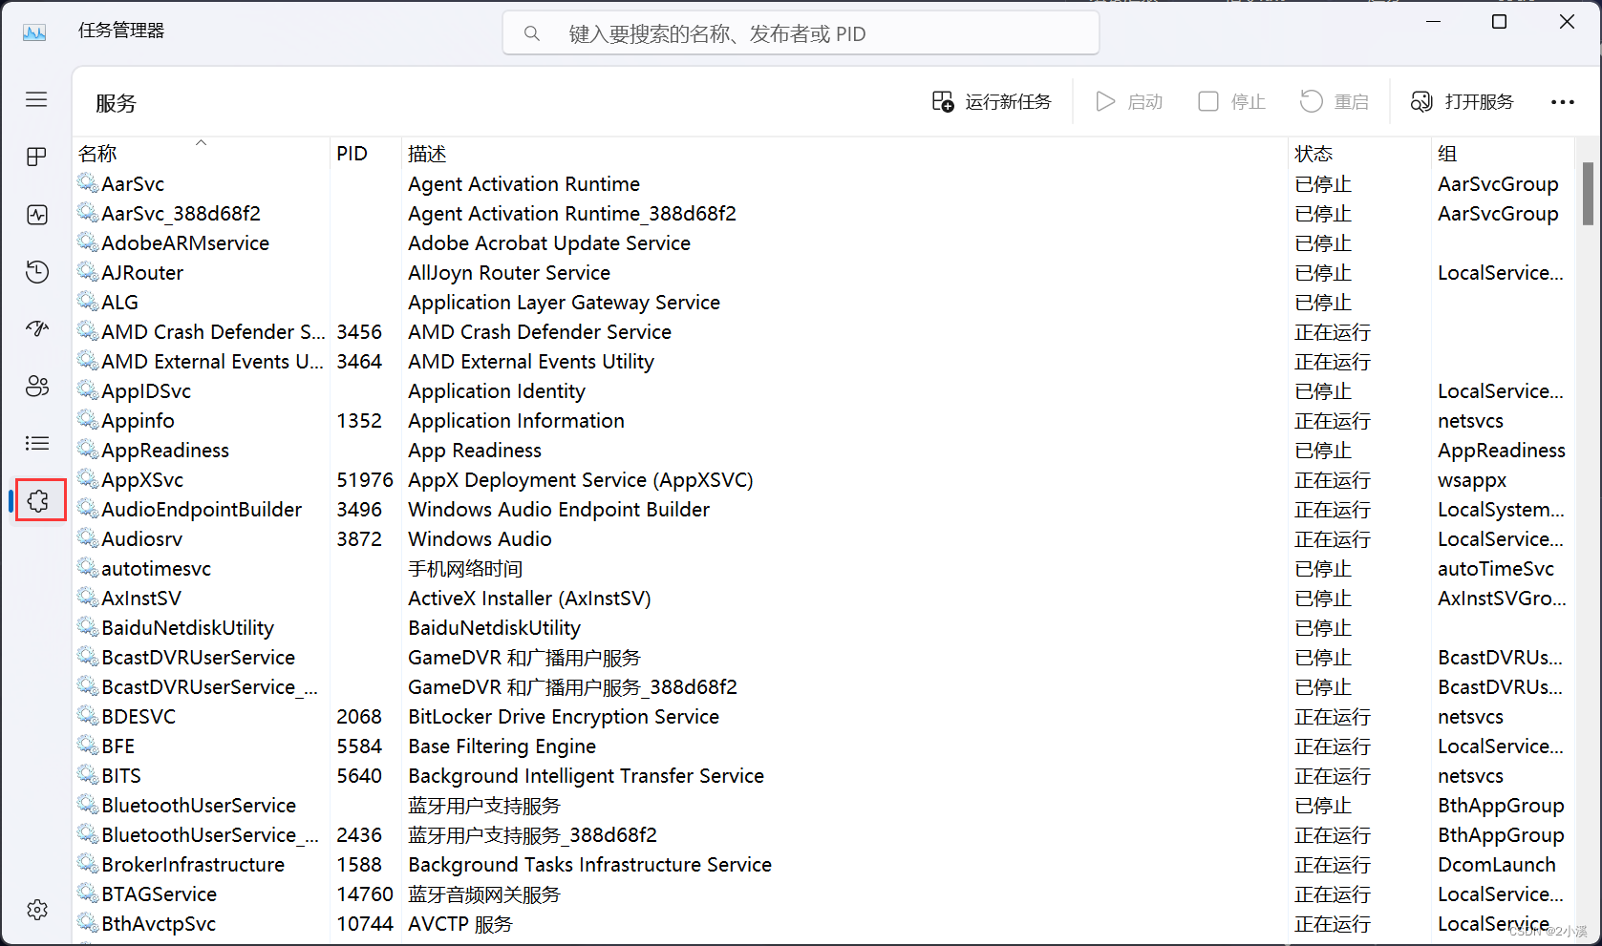Go to the Processes page icon
Image resolution: width=1602 pixels, height=946 pixels.
click(x=36, y=157)
